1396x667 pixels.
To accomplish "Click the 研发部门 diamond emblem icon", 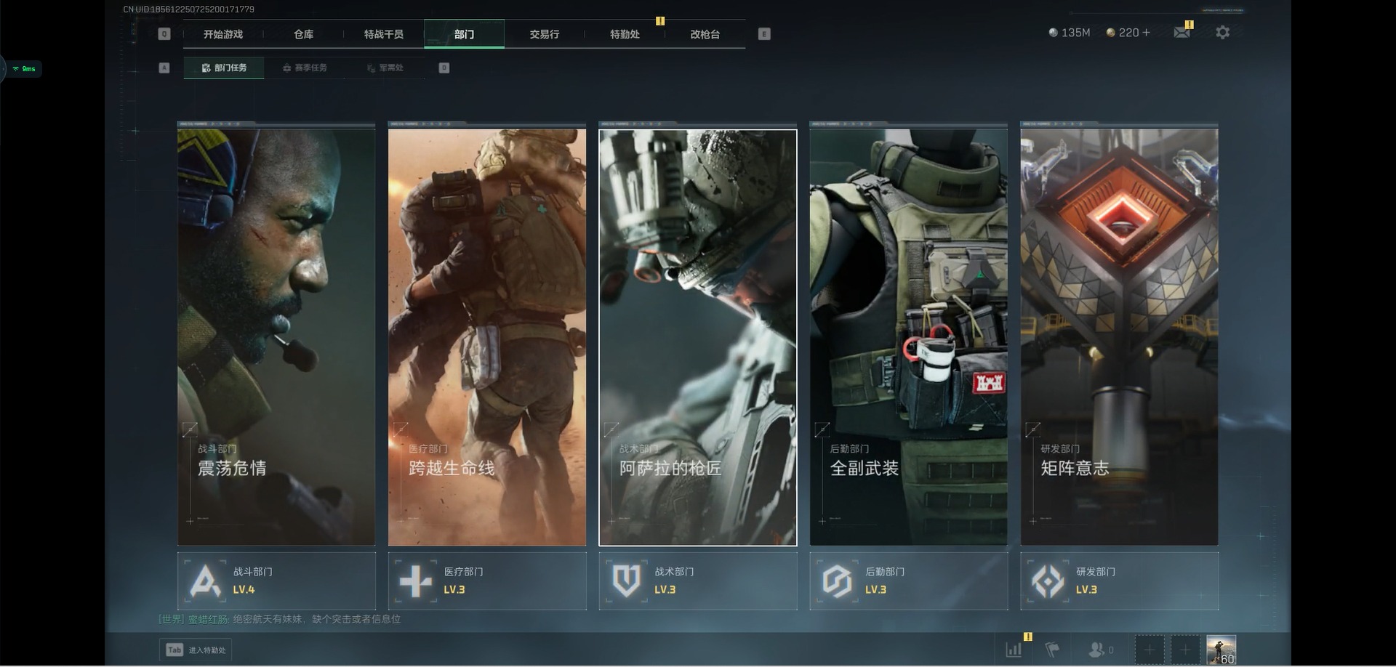I will [x=1048, y=581].
